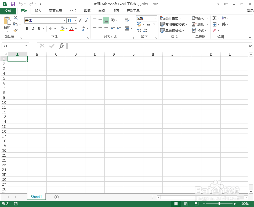Insert function with the fx button

pos(61,46)
